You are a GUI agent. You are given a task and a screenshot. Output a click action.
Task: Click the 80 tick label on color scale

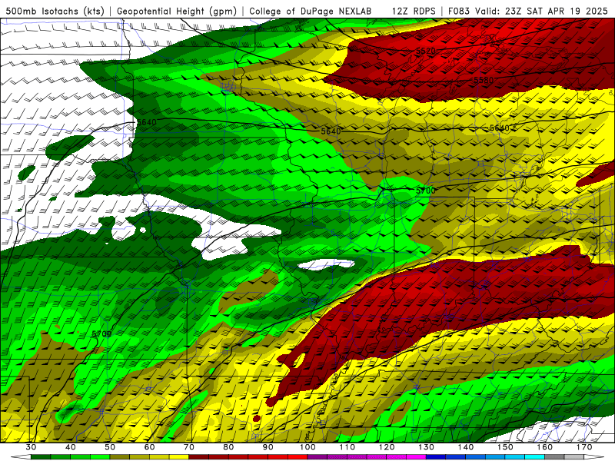coord(228,447)
